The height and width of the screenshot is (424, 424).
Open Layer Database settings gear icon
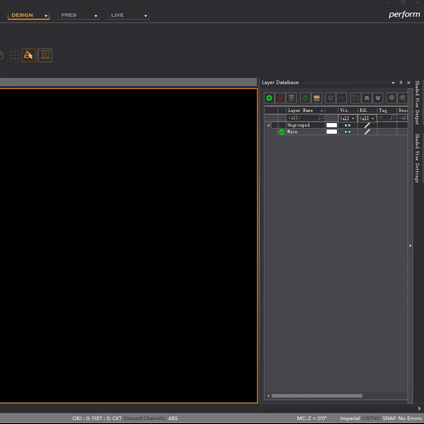coord(330,98)
